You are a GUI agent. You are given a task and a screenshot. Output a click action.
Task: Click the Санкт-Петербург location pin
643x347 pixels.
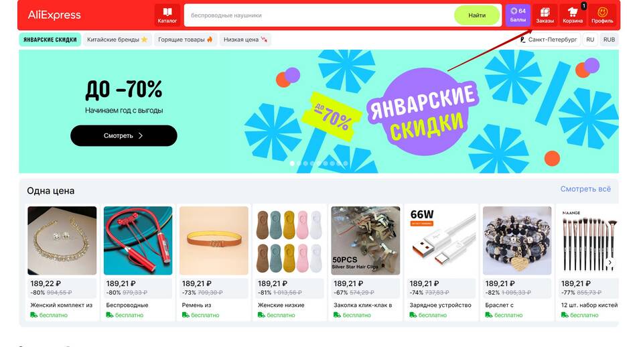(x=523, y=40)
